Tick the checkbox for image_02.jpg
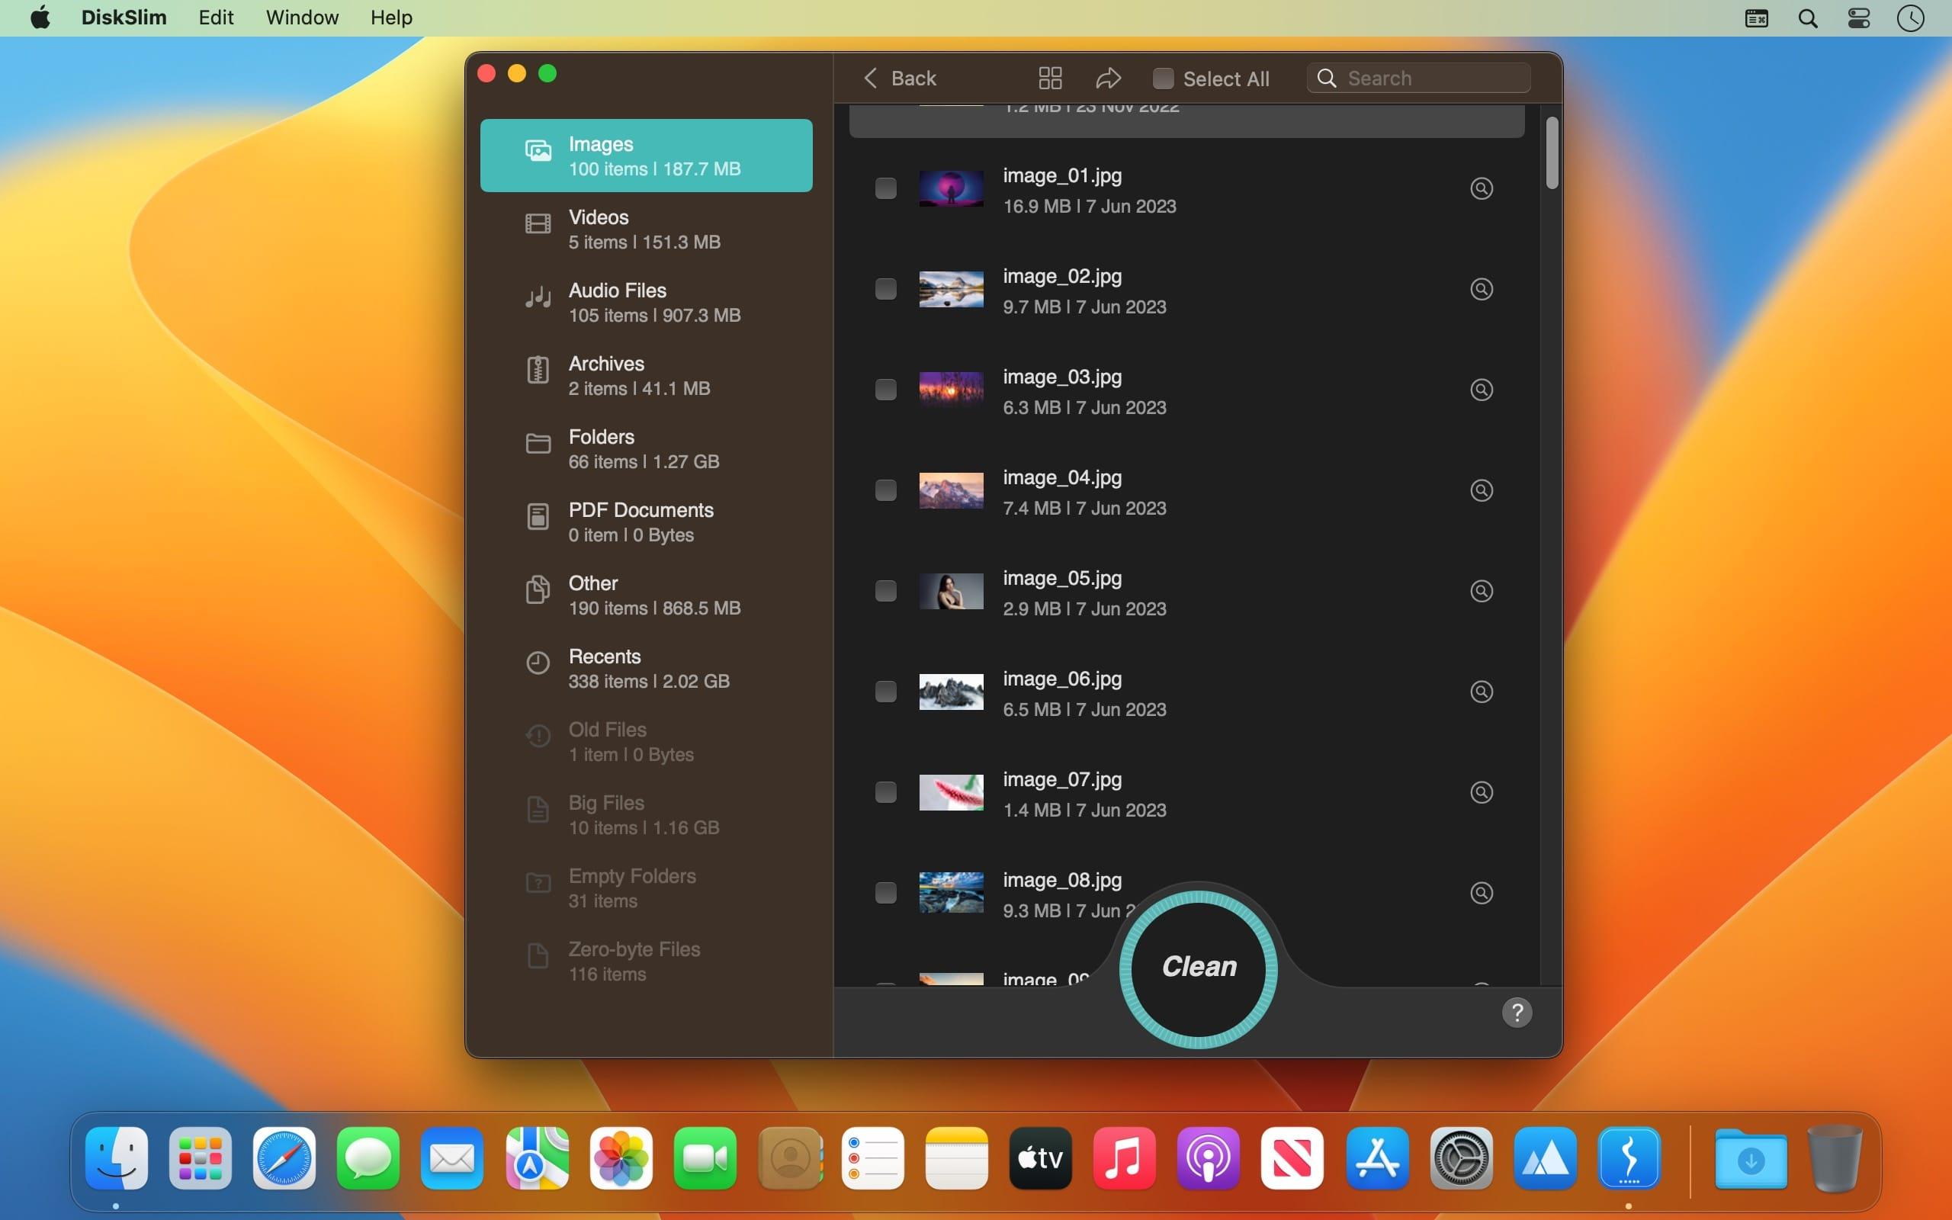The height and width of the screenshot is (1220, 1952). coord(886,290)
